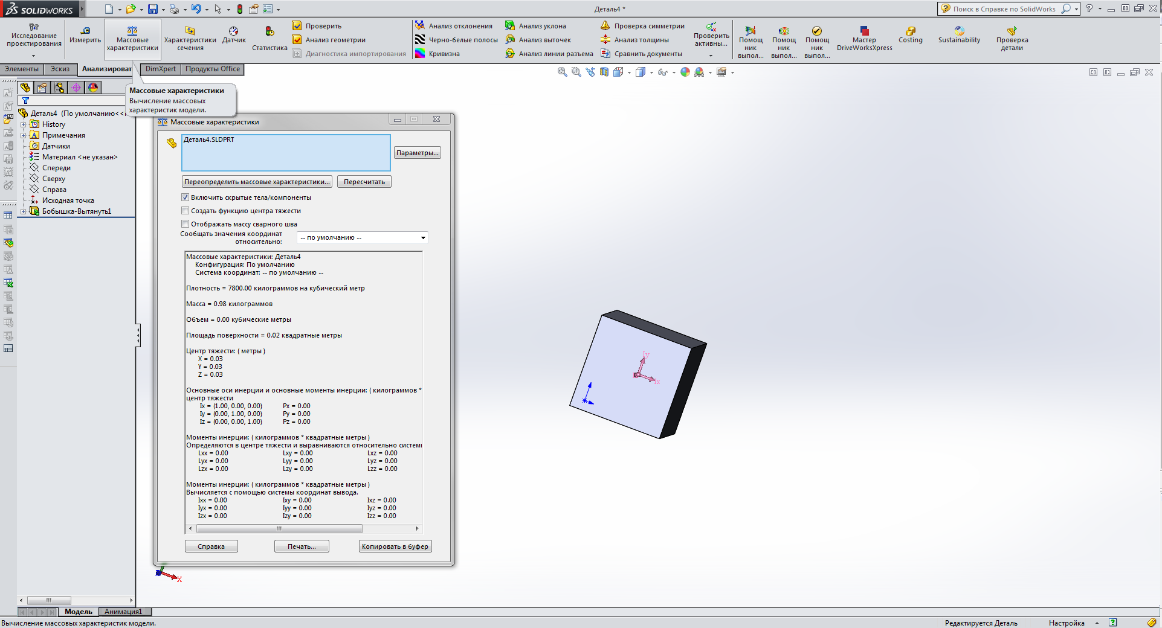
Task: Open Анализ толщины (Thickness Analysis)
Action: pyautogui.click(x=635, y=40)
